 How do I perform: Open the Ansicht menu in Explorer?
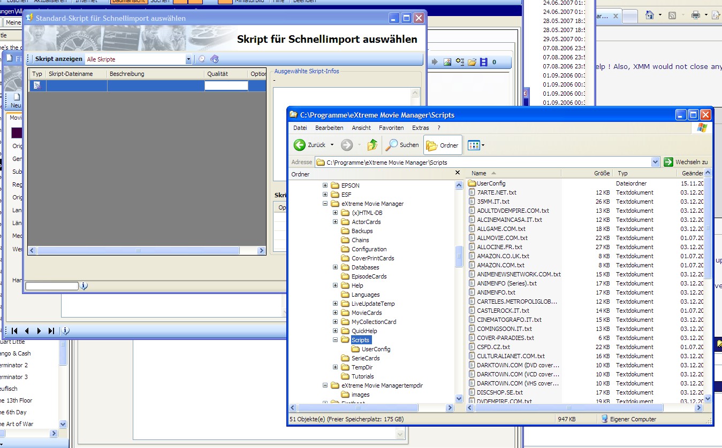pos(361,128)
